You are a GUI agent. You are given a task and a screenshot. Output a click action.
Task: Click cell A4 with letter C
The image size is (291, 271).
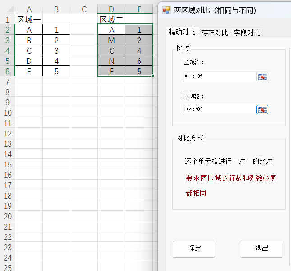pyautogui.click(x=29, y=50)
